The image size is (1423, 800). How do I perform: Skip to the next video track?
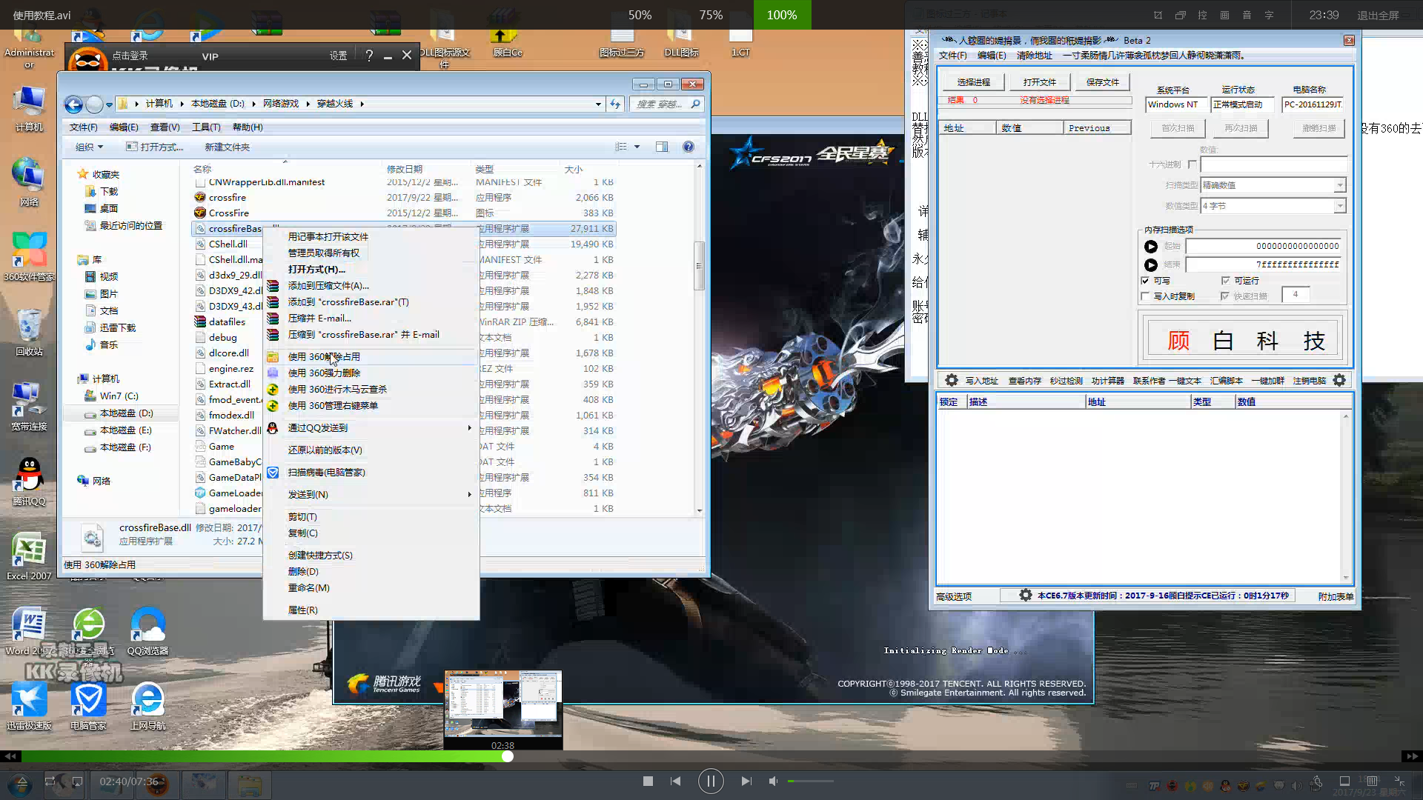point(746,781)
